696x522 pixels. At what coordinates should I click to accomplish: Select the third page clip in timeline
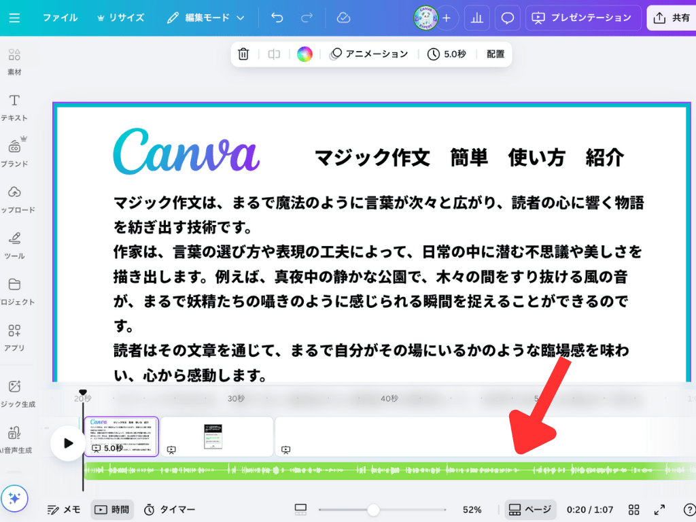click(485, 437)
